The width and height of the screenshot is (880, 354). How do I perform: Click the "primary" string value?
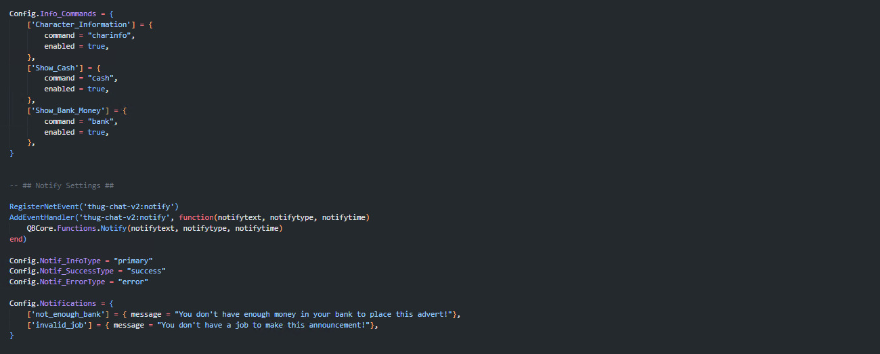pos(133,261)
